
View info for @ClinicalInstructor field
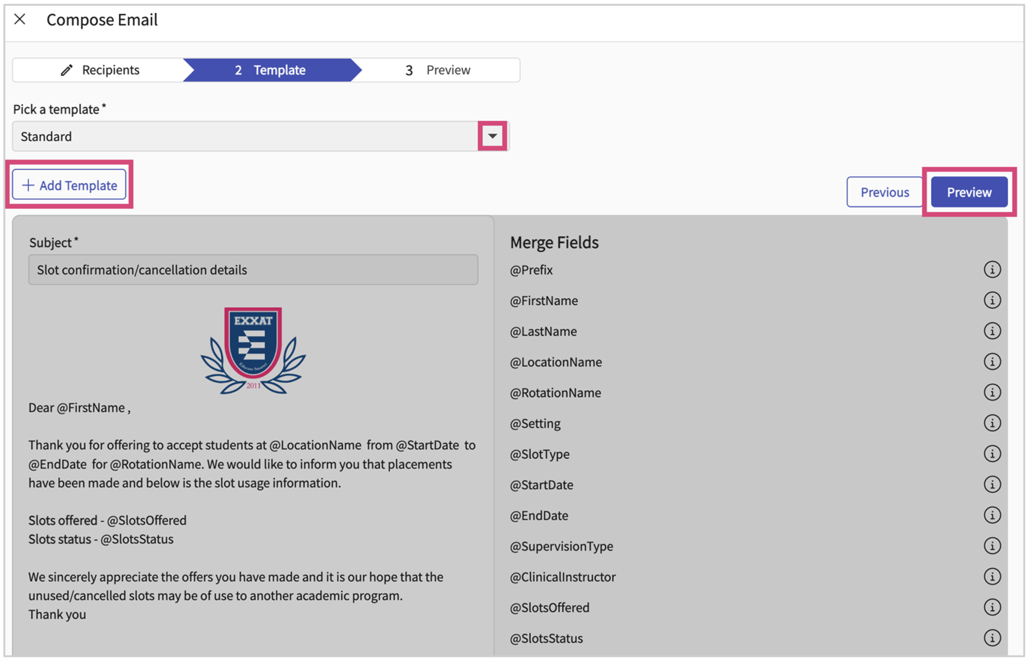tap(992, 577)
